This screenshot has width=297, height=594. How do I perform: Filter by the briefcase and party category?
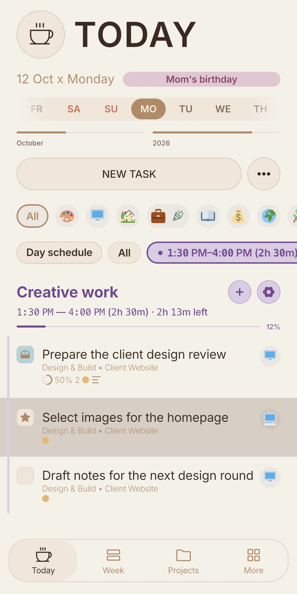(168, 216)
